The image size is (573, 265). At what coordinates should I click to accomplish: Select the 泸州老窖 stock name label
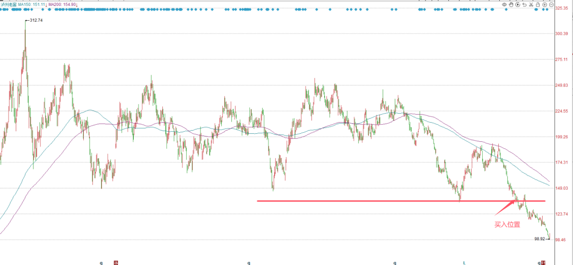click(8, 4)
